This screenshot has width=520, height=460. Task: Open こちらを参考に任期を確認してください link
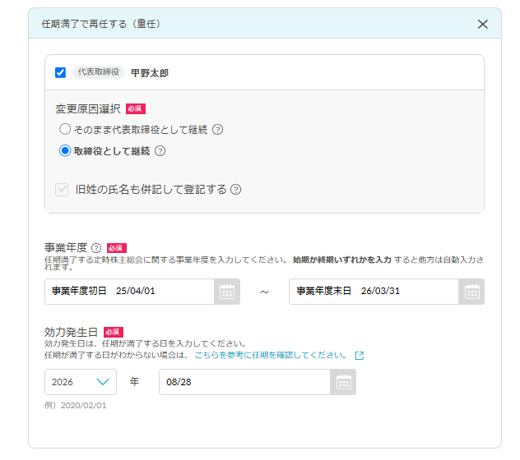(270, 356)
